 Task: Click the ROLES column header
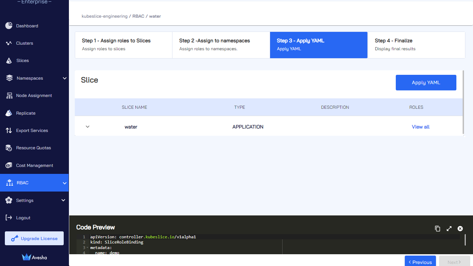(x=416, y=107)
